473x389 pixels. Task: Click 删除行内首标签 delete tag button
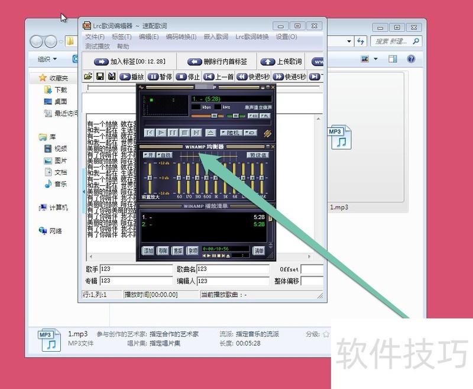pyautogui.click(x=217, y=62)
